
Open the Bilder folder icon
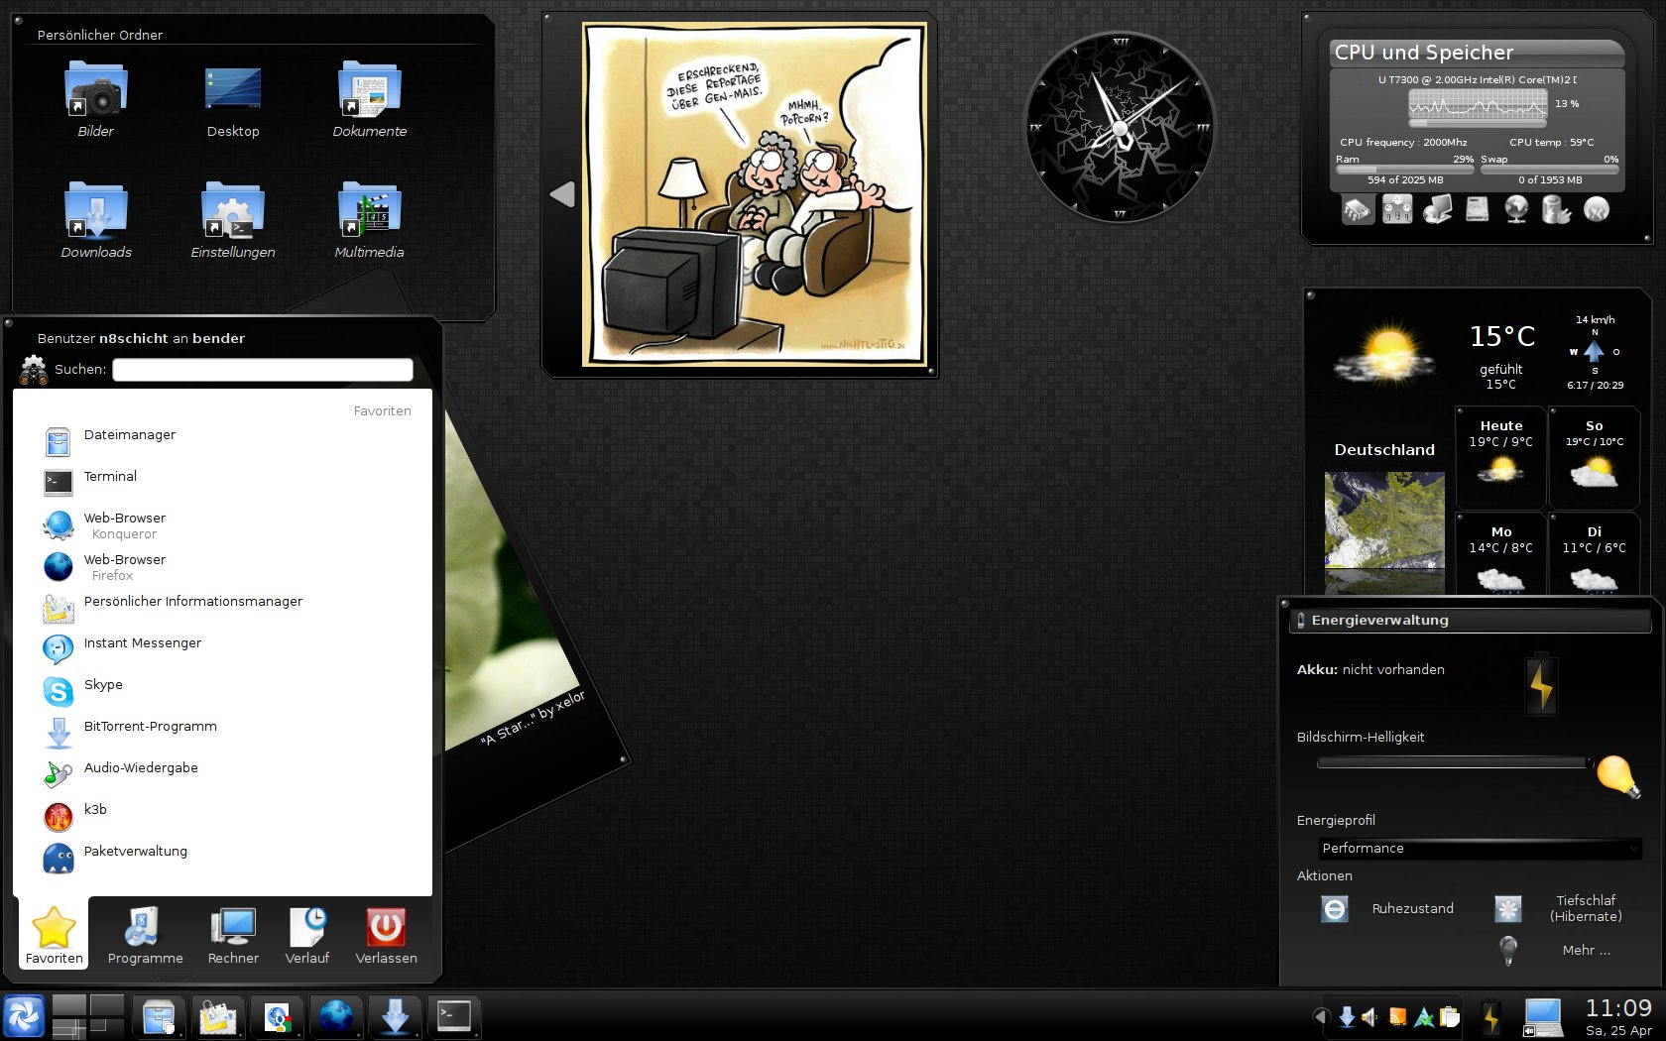coord(95,89)
